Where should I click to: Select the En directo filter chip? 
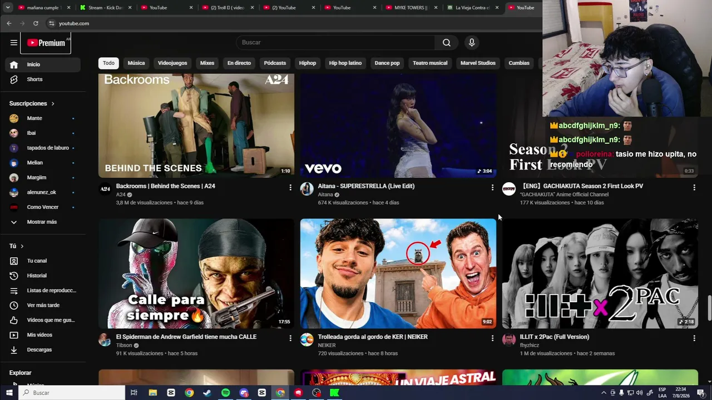[x=239, y=63]
